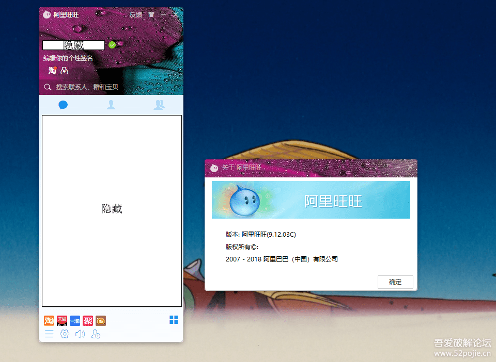Edit 编辑你的个性签名 signature text
Viewport: 496px width, 362px height.
coord(68,58)
